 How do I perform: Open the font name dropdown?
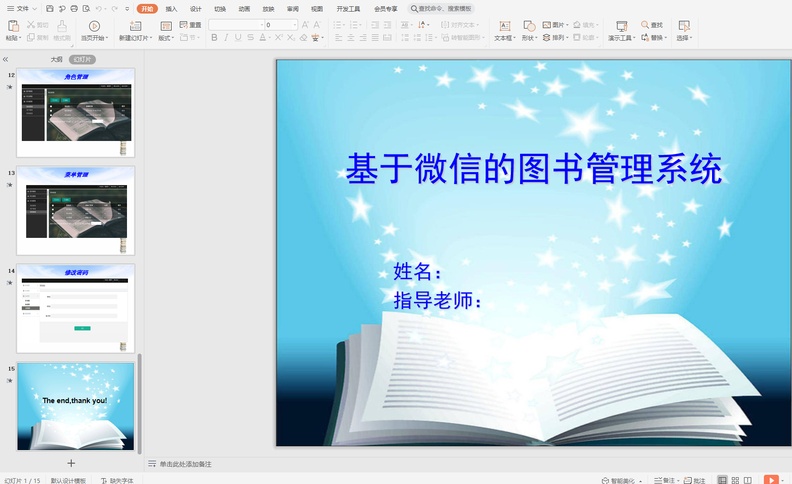[262, 25]
